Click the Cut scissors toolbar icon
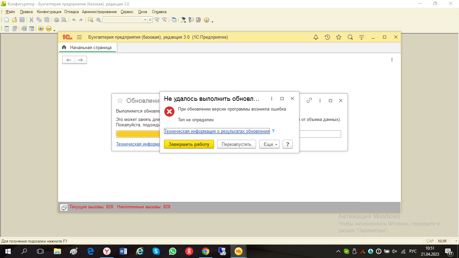459x258 pixels. (x=32, y=20)
